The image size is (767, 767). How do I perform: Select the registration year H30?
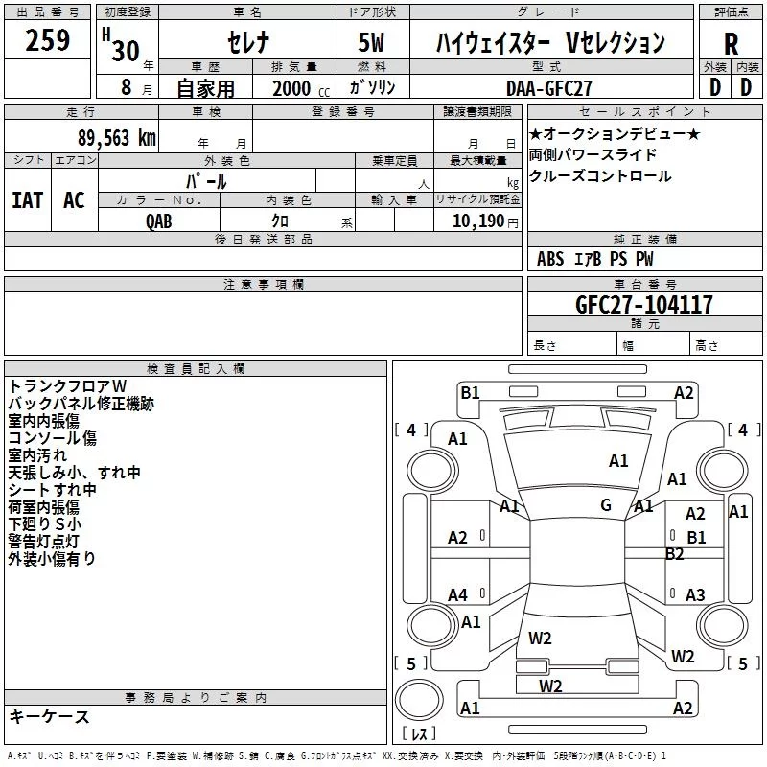[x=121, y=45]
